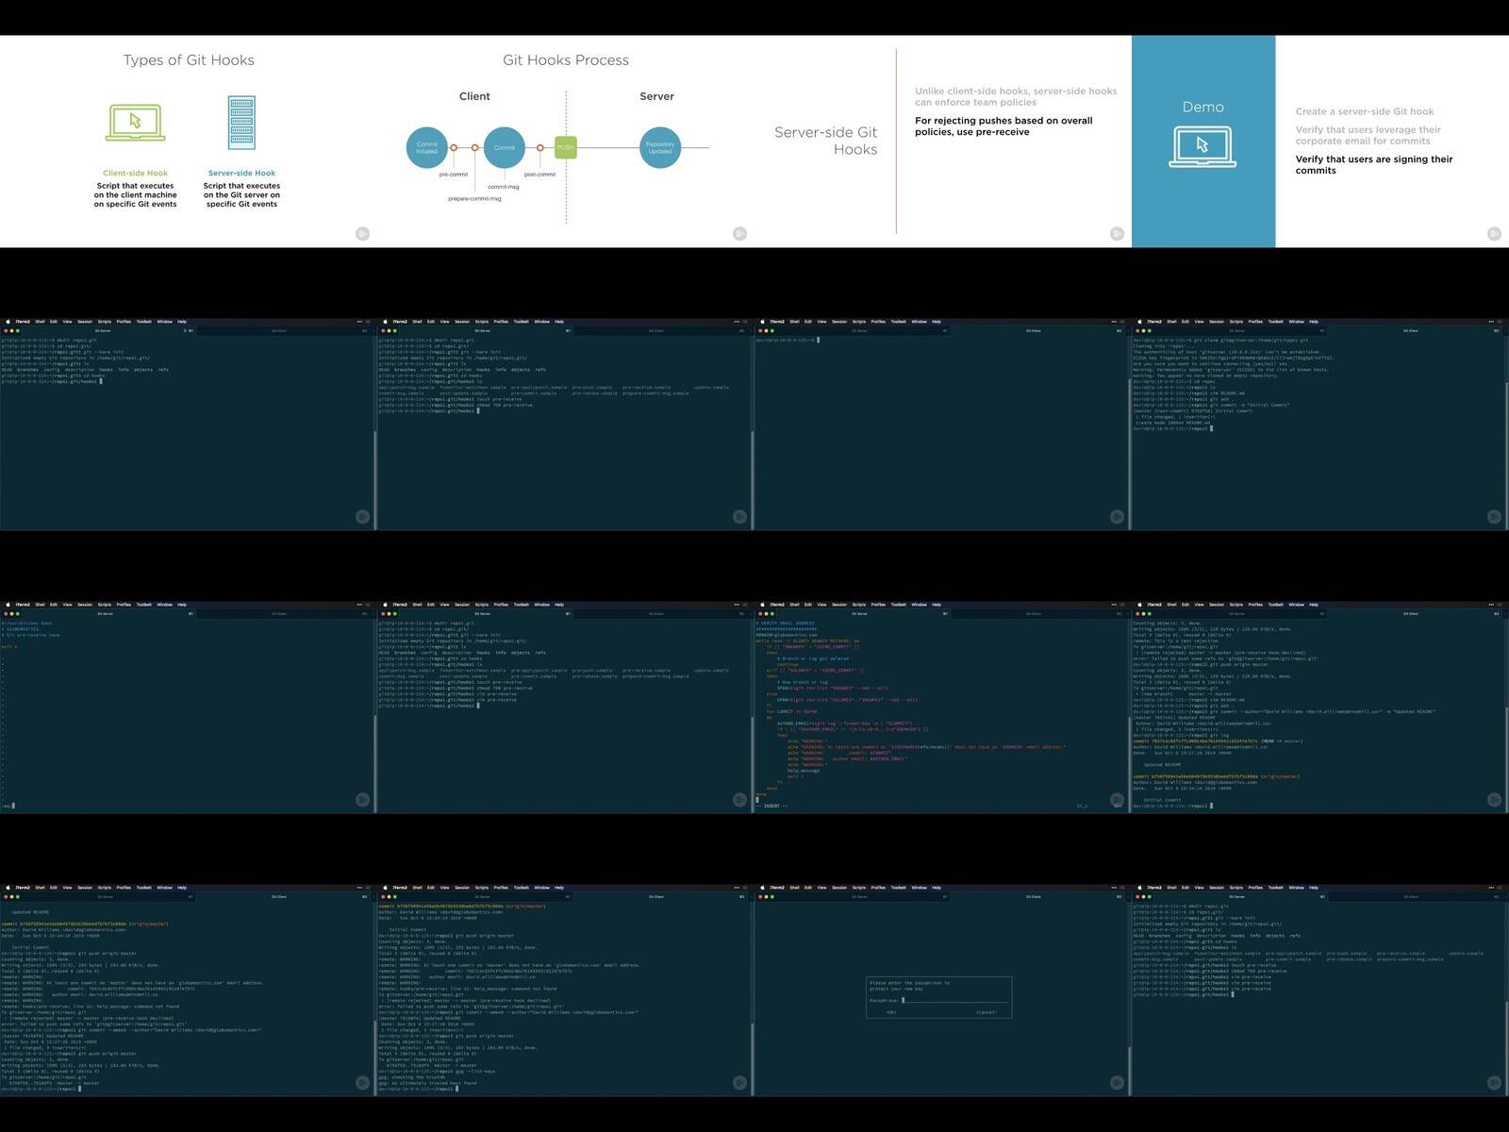Click the 'Server' heading in the process diagram
Screen dimensions: 1509x1132
click(656, 96)
